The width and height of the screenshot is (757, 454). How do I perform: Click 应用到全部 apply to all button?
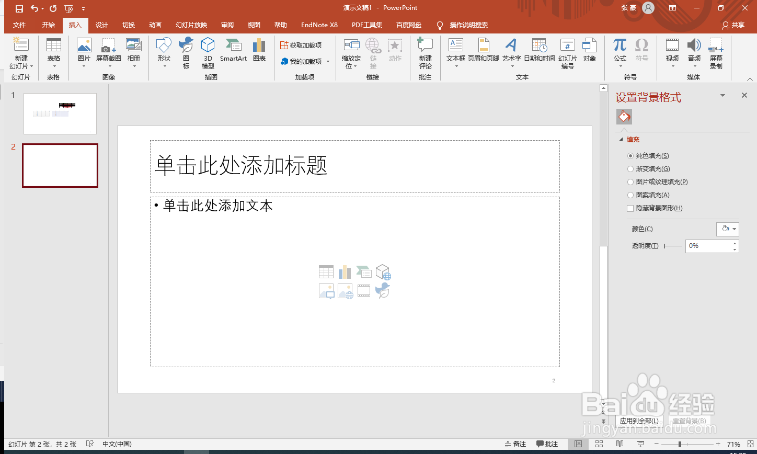tap(639, 421)
